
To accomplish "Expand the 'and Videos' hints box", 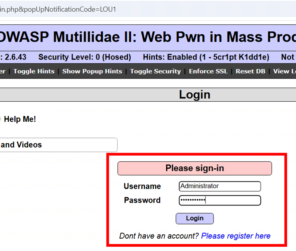I will (58, 145).
